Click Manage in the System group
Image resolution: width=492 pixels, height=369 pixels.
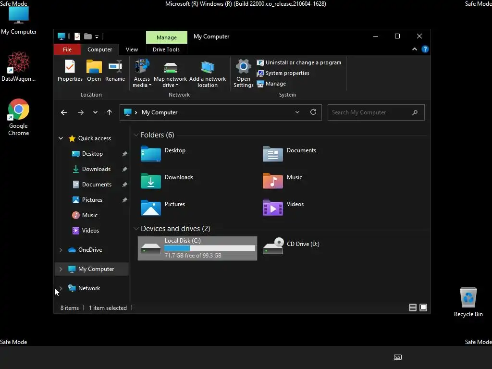271,84
